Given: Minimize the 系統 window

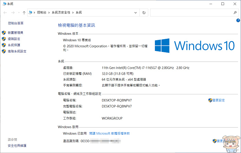Looking at the screenshot, I should click(x=211, y=4).
